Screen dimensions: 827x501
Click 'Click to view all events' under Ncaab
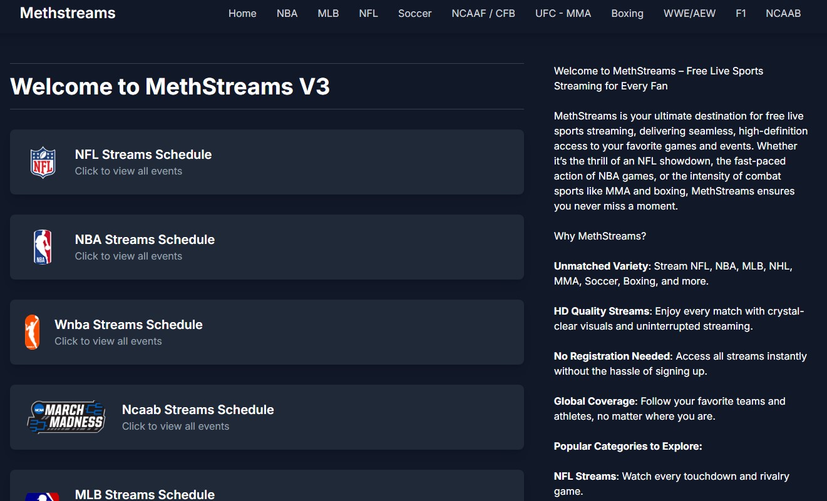click(x=175, y=426)
